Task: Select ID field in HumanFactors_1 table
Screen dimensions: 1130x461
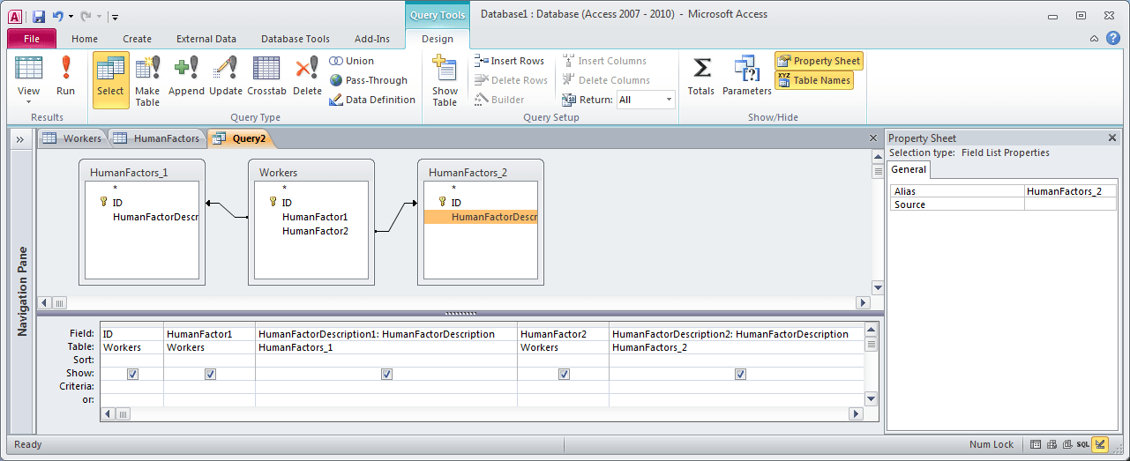Action: (117, 203)
